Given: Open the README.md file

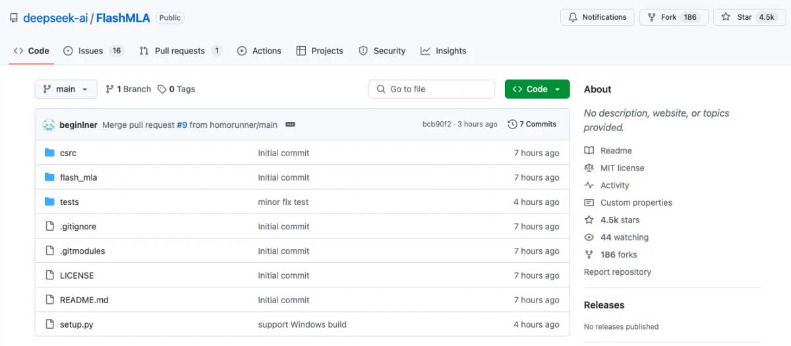Looking at the screenshot, I should [x=84, y=300].
